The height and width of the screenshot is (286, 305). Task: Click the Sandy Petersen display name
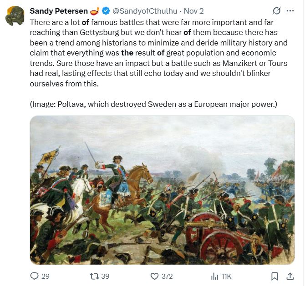58,11
